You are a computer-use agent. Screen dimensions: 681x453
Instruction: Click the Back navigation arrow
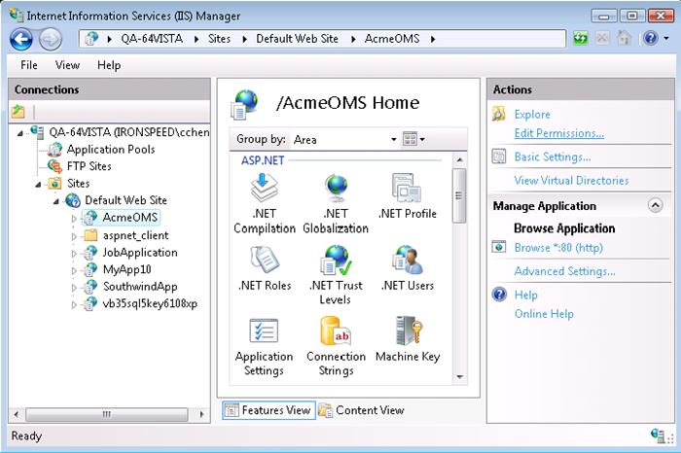tap(20, 39)
